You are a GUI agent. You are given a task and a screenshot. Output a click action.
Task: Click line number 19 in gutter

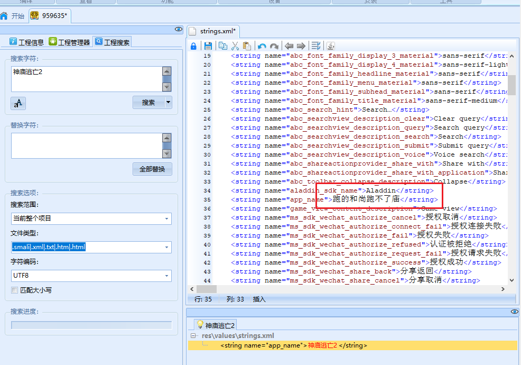point(207,56)
